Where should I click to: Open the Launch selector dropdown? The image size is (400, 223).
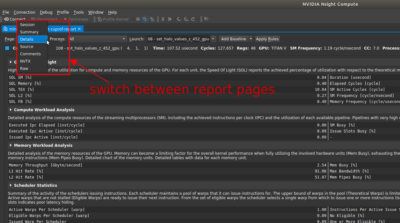click(x=213, y=39)
